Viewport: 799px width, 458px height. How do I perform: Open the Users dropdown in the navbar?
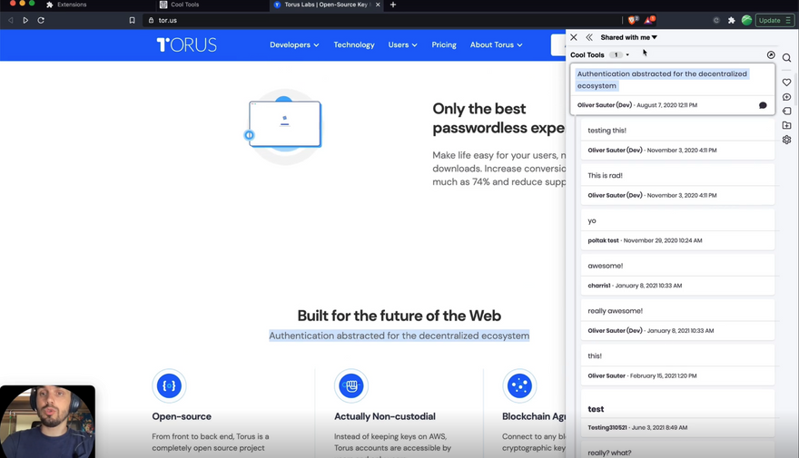pyautogui.click(x=402, y=44)
